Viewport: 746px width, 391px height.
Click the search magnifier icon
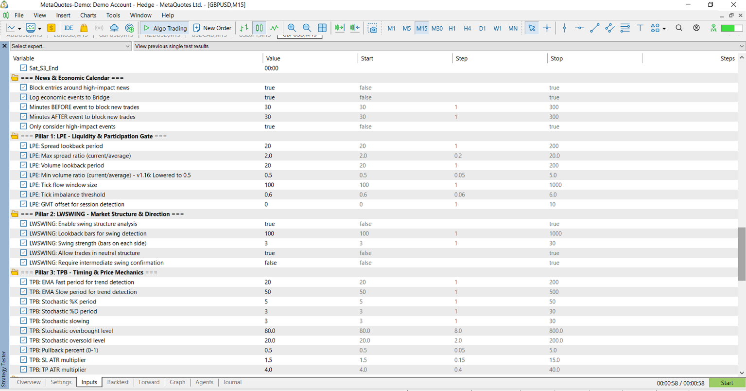679,28
